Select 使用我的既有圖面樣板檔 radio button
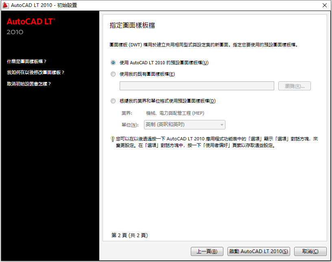Image resolution: width=332 pixels, height=262 pixels. 113,74
